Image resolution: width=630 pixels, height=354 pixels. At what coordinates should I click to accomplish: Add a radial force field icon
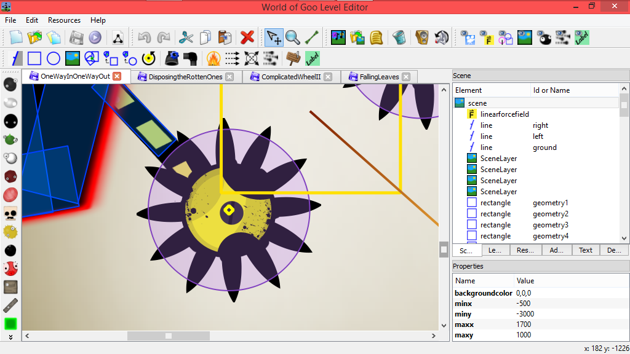[252, 58]
